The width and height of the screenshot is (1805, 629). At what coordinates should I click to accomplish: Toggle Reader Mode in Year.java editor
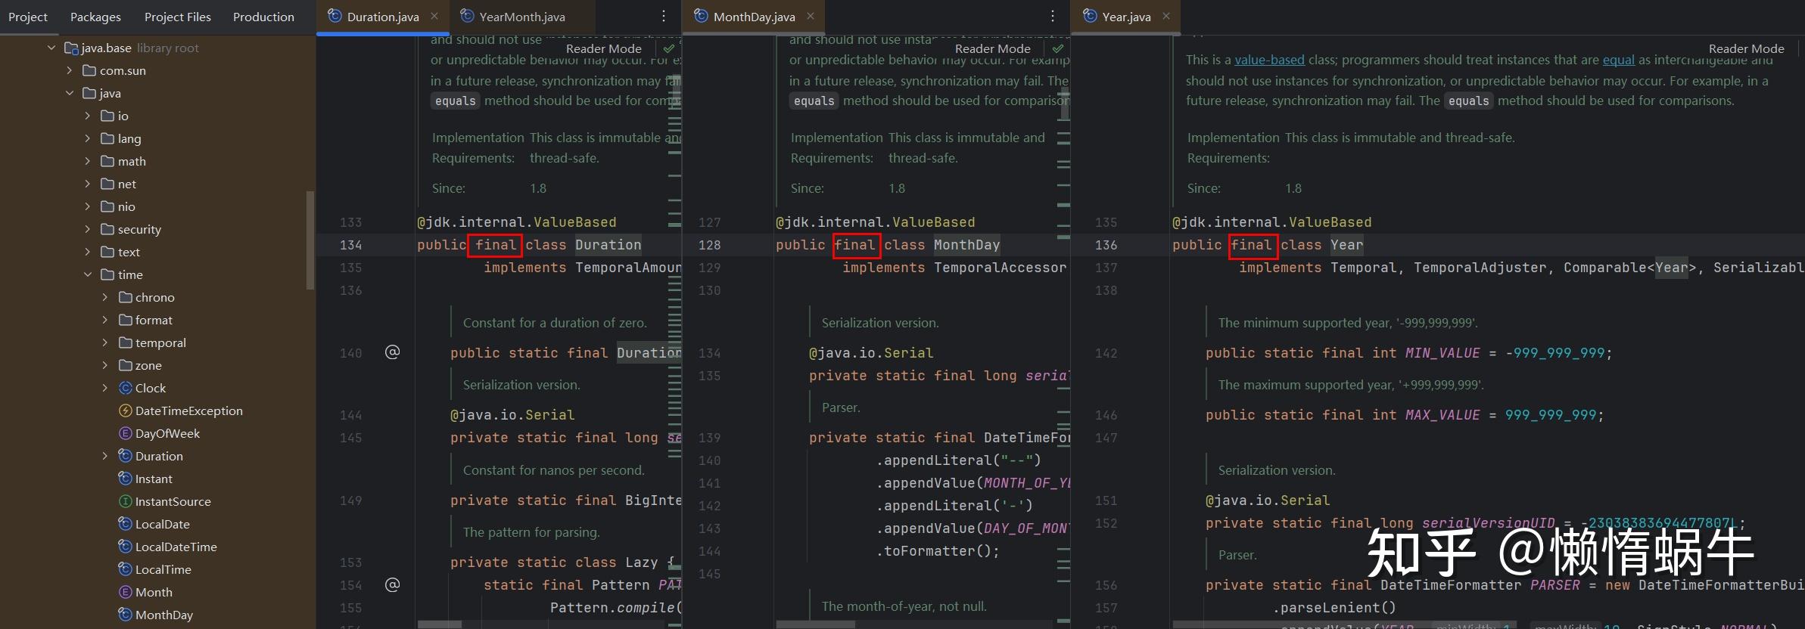click(x=1746, y=48)
